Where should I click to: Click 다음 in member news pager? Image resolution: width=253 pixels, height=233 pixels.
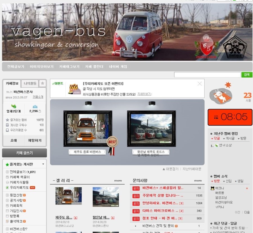[247, 212]
